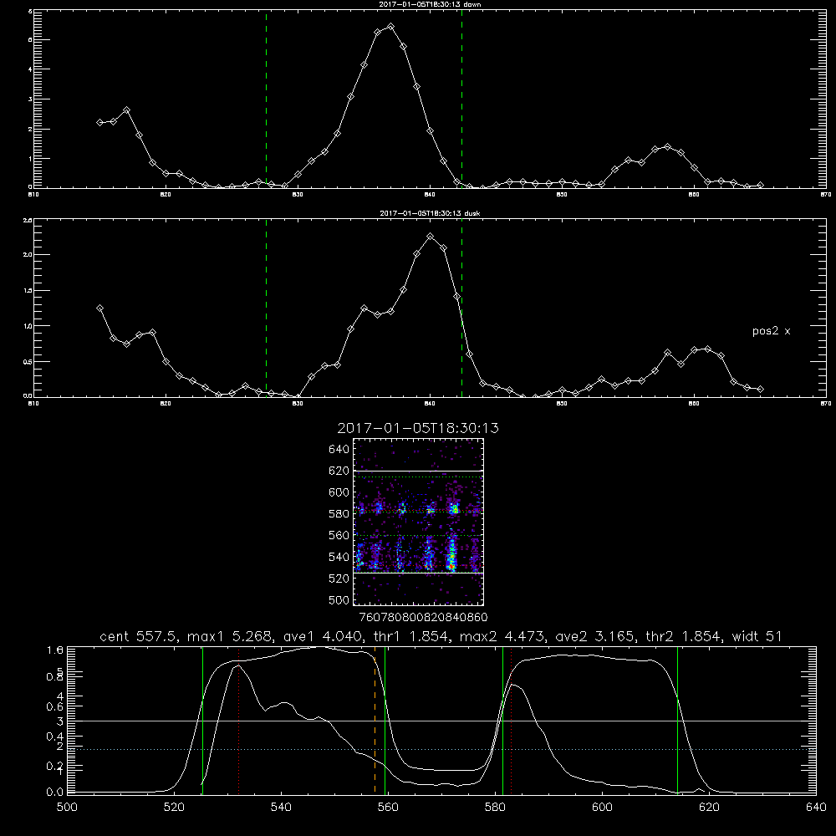The image size is (836, 836).
Task: Click the '870' tick label under dusk plot
Action: (826, 404)
